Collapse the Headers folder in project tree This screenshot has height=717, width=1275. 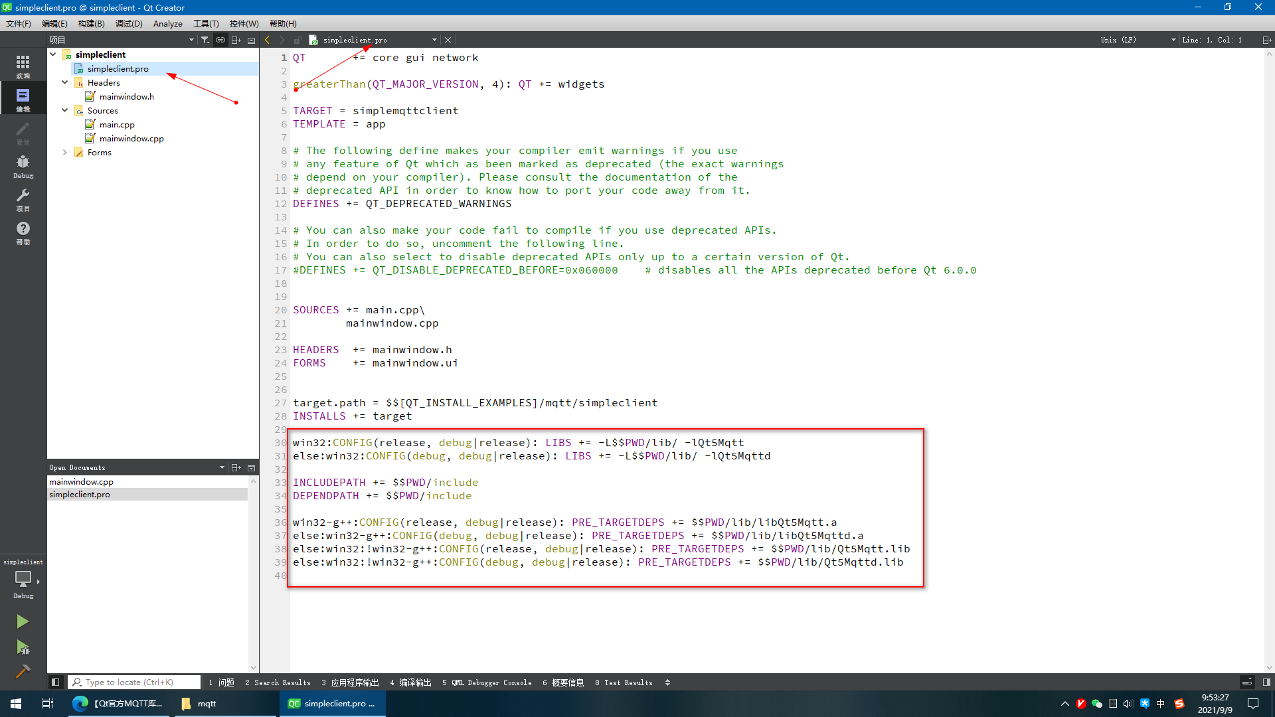click(x=65, y=83)
